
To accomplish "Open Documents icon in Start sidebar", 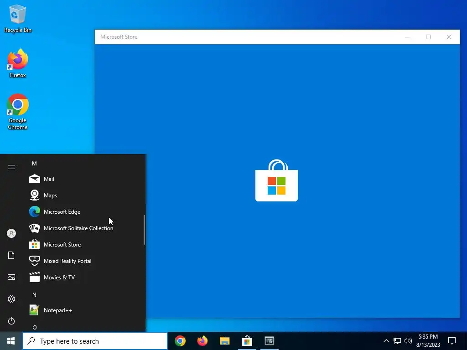I will tap(11, 255).
